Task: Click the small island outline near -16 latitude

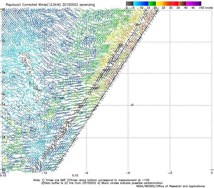Action: pyautogui.click(x=132, y=105)
